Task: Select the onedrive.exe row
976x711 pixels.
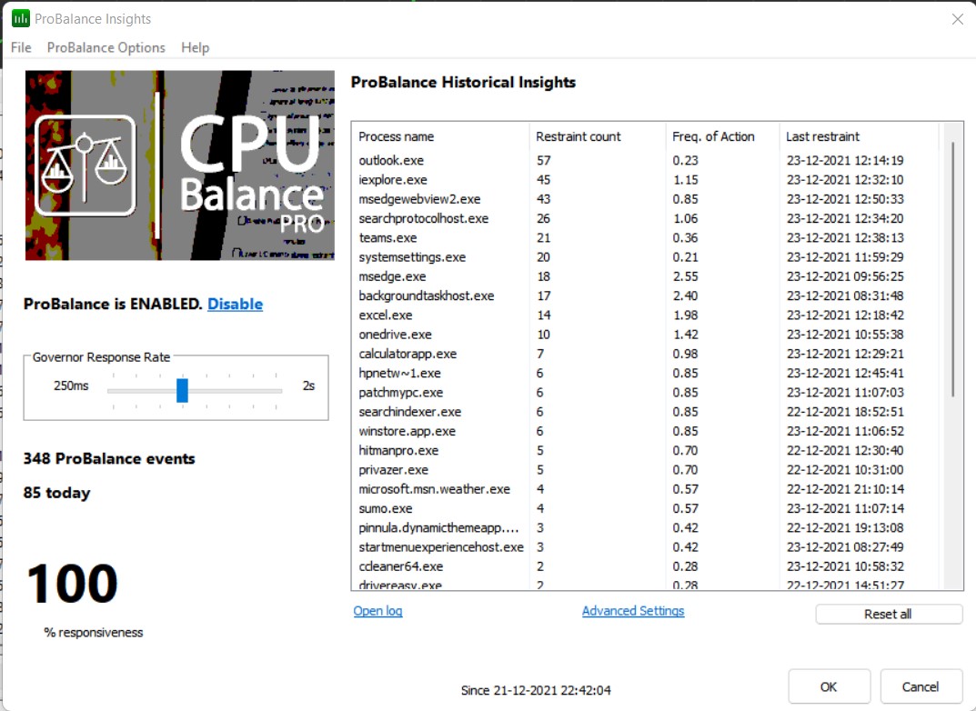Action: pyautogui.click(x=645, y=334)
